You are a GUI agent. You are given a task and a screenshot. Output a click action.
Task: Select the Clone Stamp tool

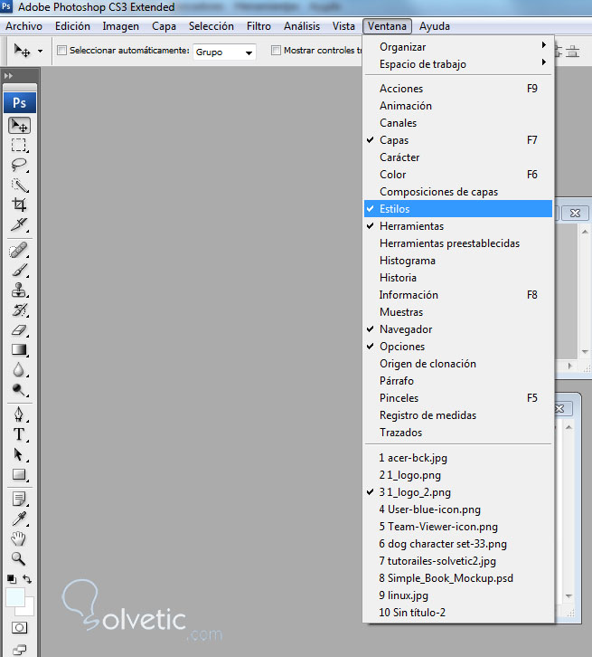tap(19, 290)
